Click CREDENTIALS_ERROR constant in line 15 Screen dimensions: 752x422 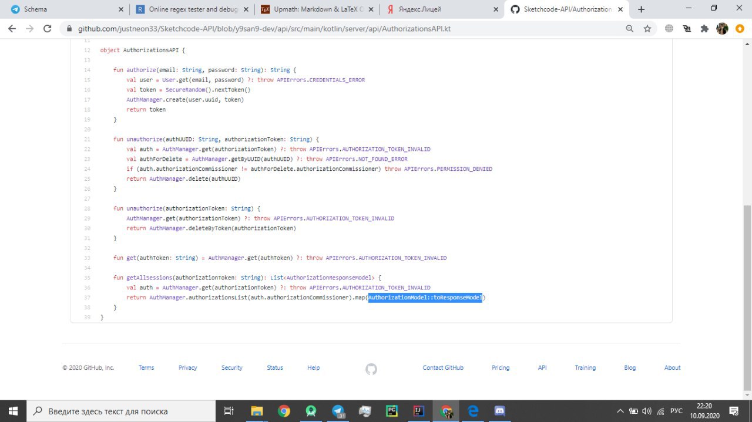click(x=337, y=80)
